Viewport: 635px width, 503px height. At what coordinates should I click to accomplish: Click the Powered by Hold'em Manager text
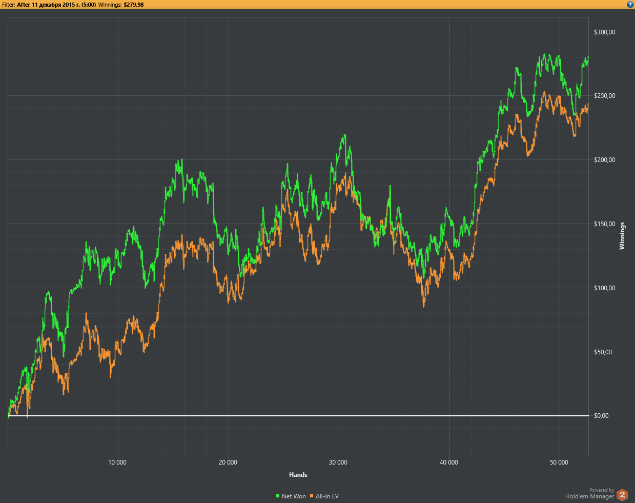[x=589, y=494]
